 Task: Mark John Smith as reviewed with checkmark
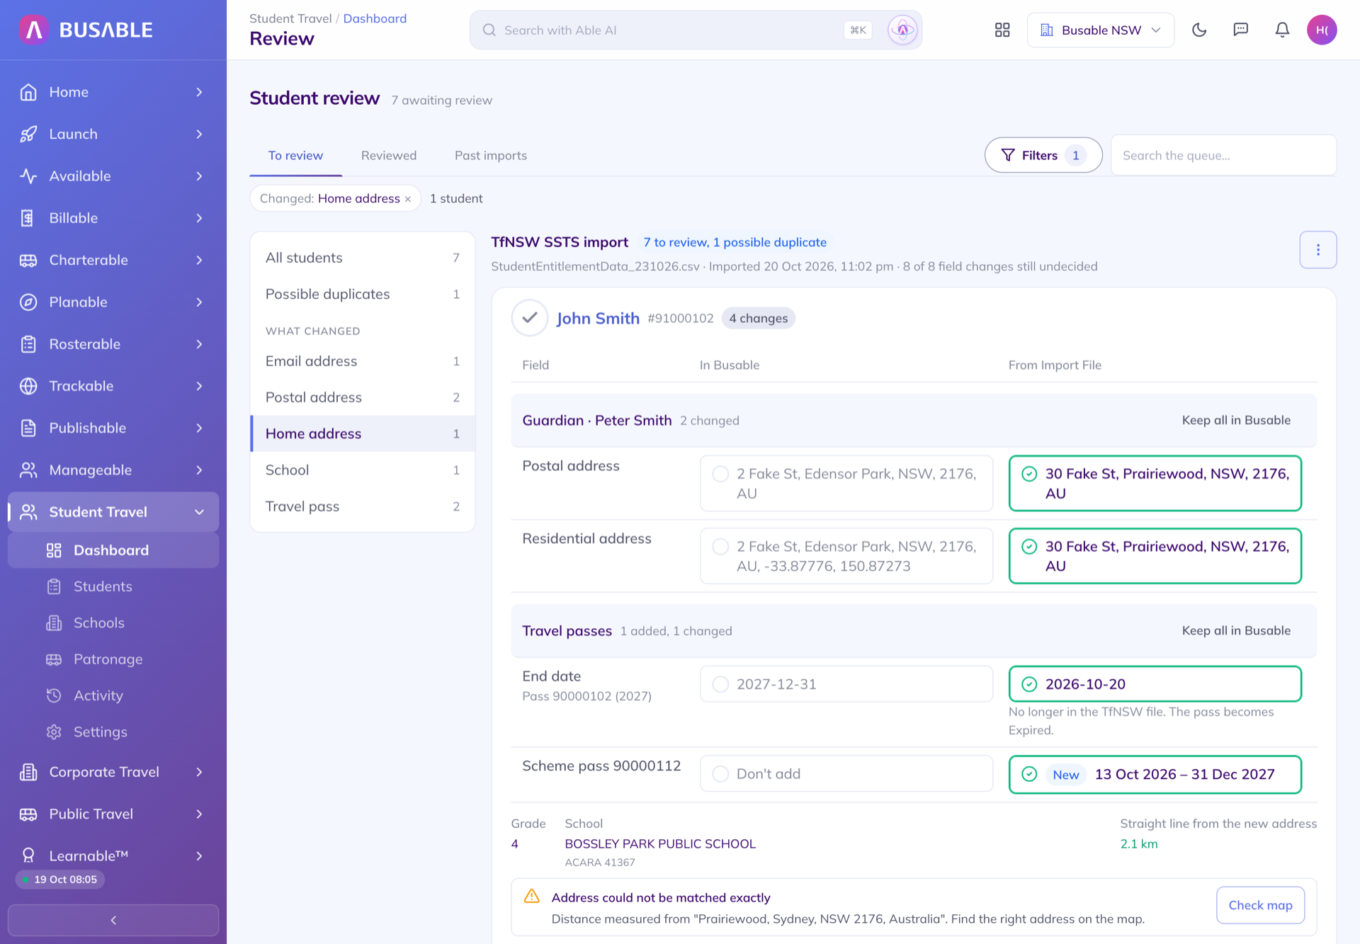pyautogui.click(x=529, y=318)
